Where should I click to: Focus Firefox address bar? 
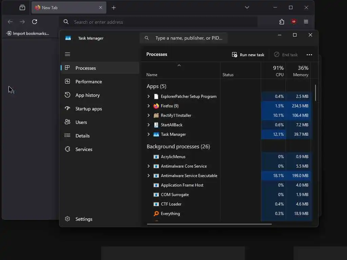158,22
